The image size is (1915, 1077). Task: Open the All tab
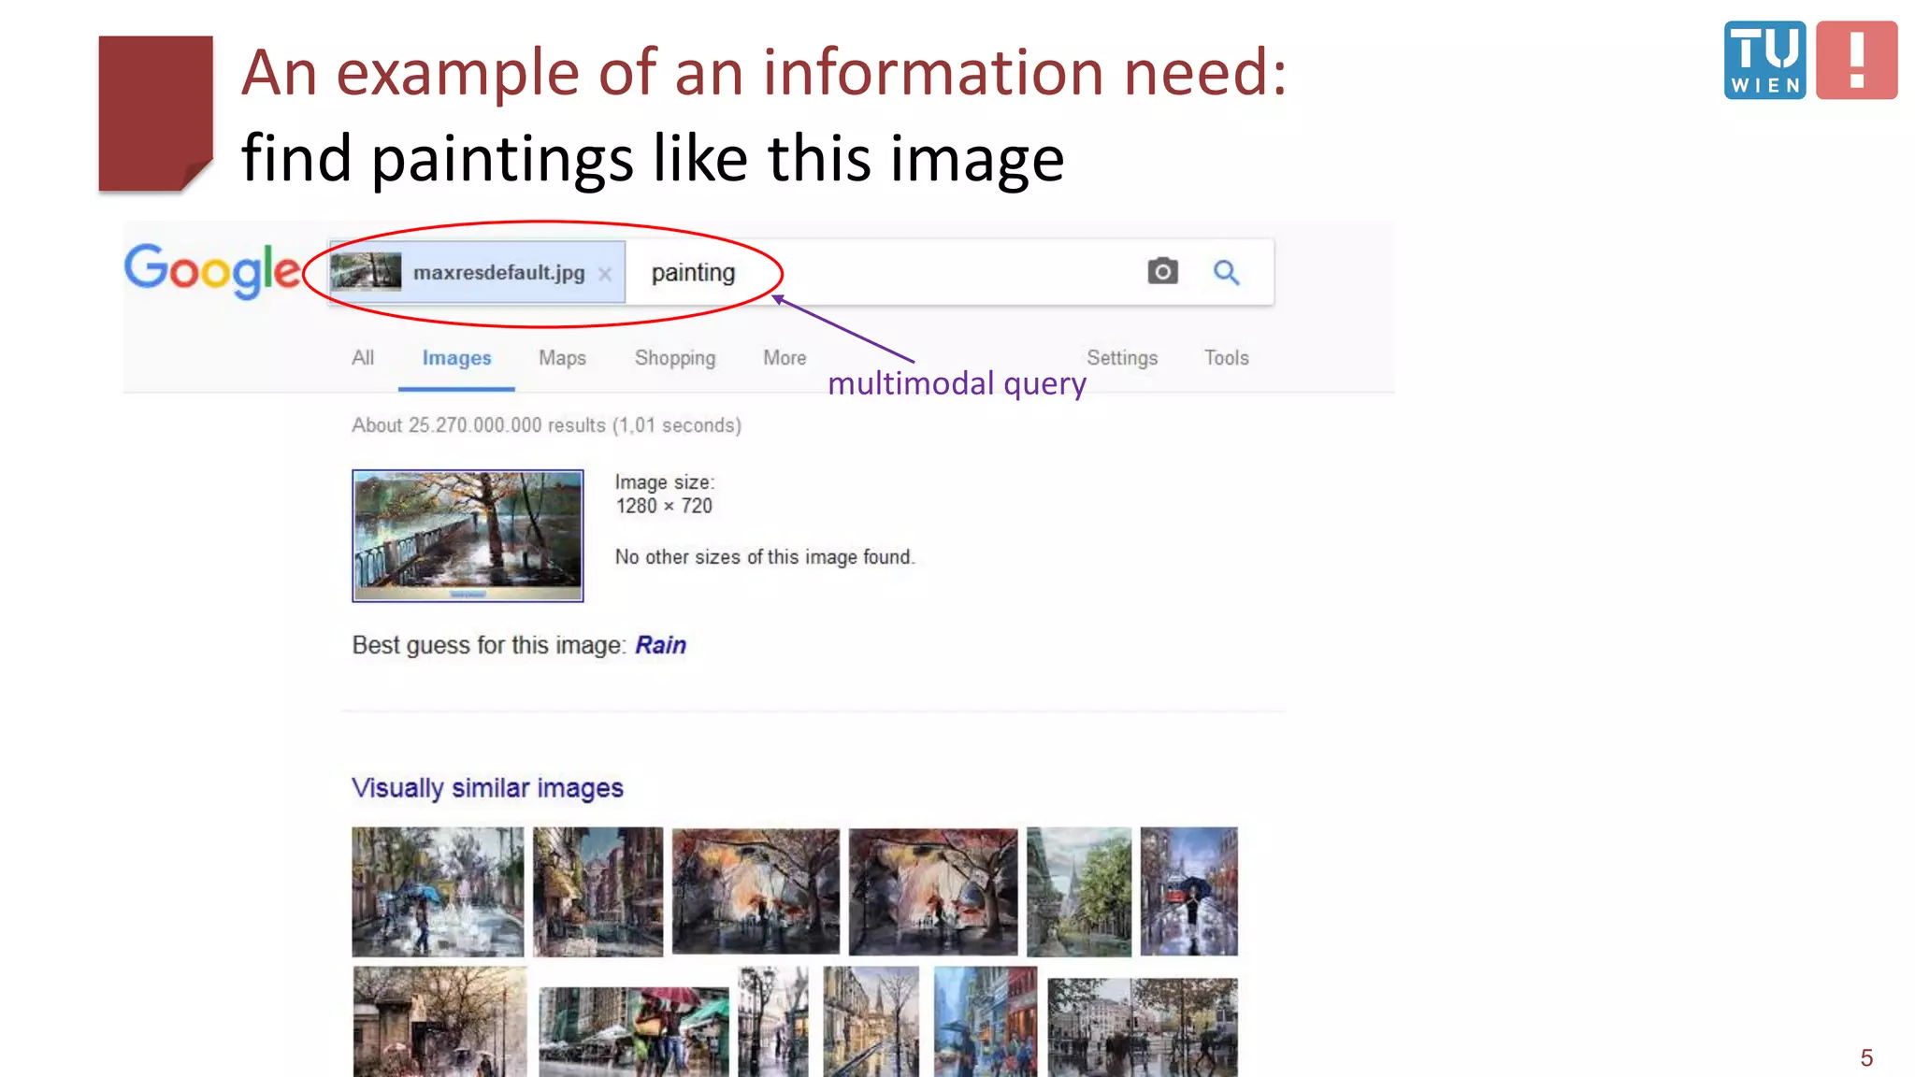[x=363, y=358]
